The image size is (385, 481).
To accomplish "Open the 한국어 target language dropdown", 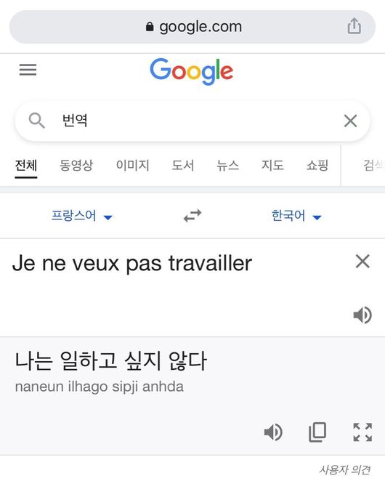I will [x=296, y=216].
